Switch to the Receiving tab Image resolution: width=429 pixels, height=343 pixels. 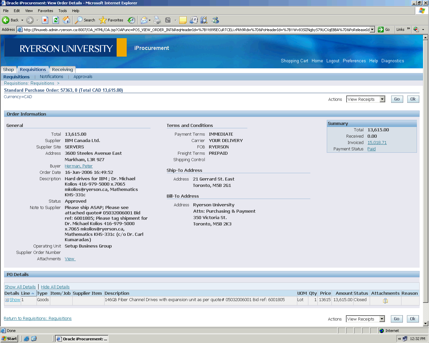click(x=62, y=70)
